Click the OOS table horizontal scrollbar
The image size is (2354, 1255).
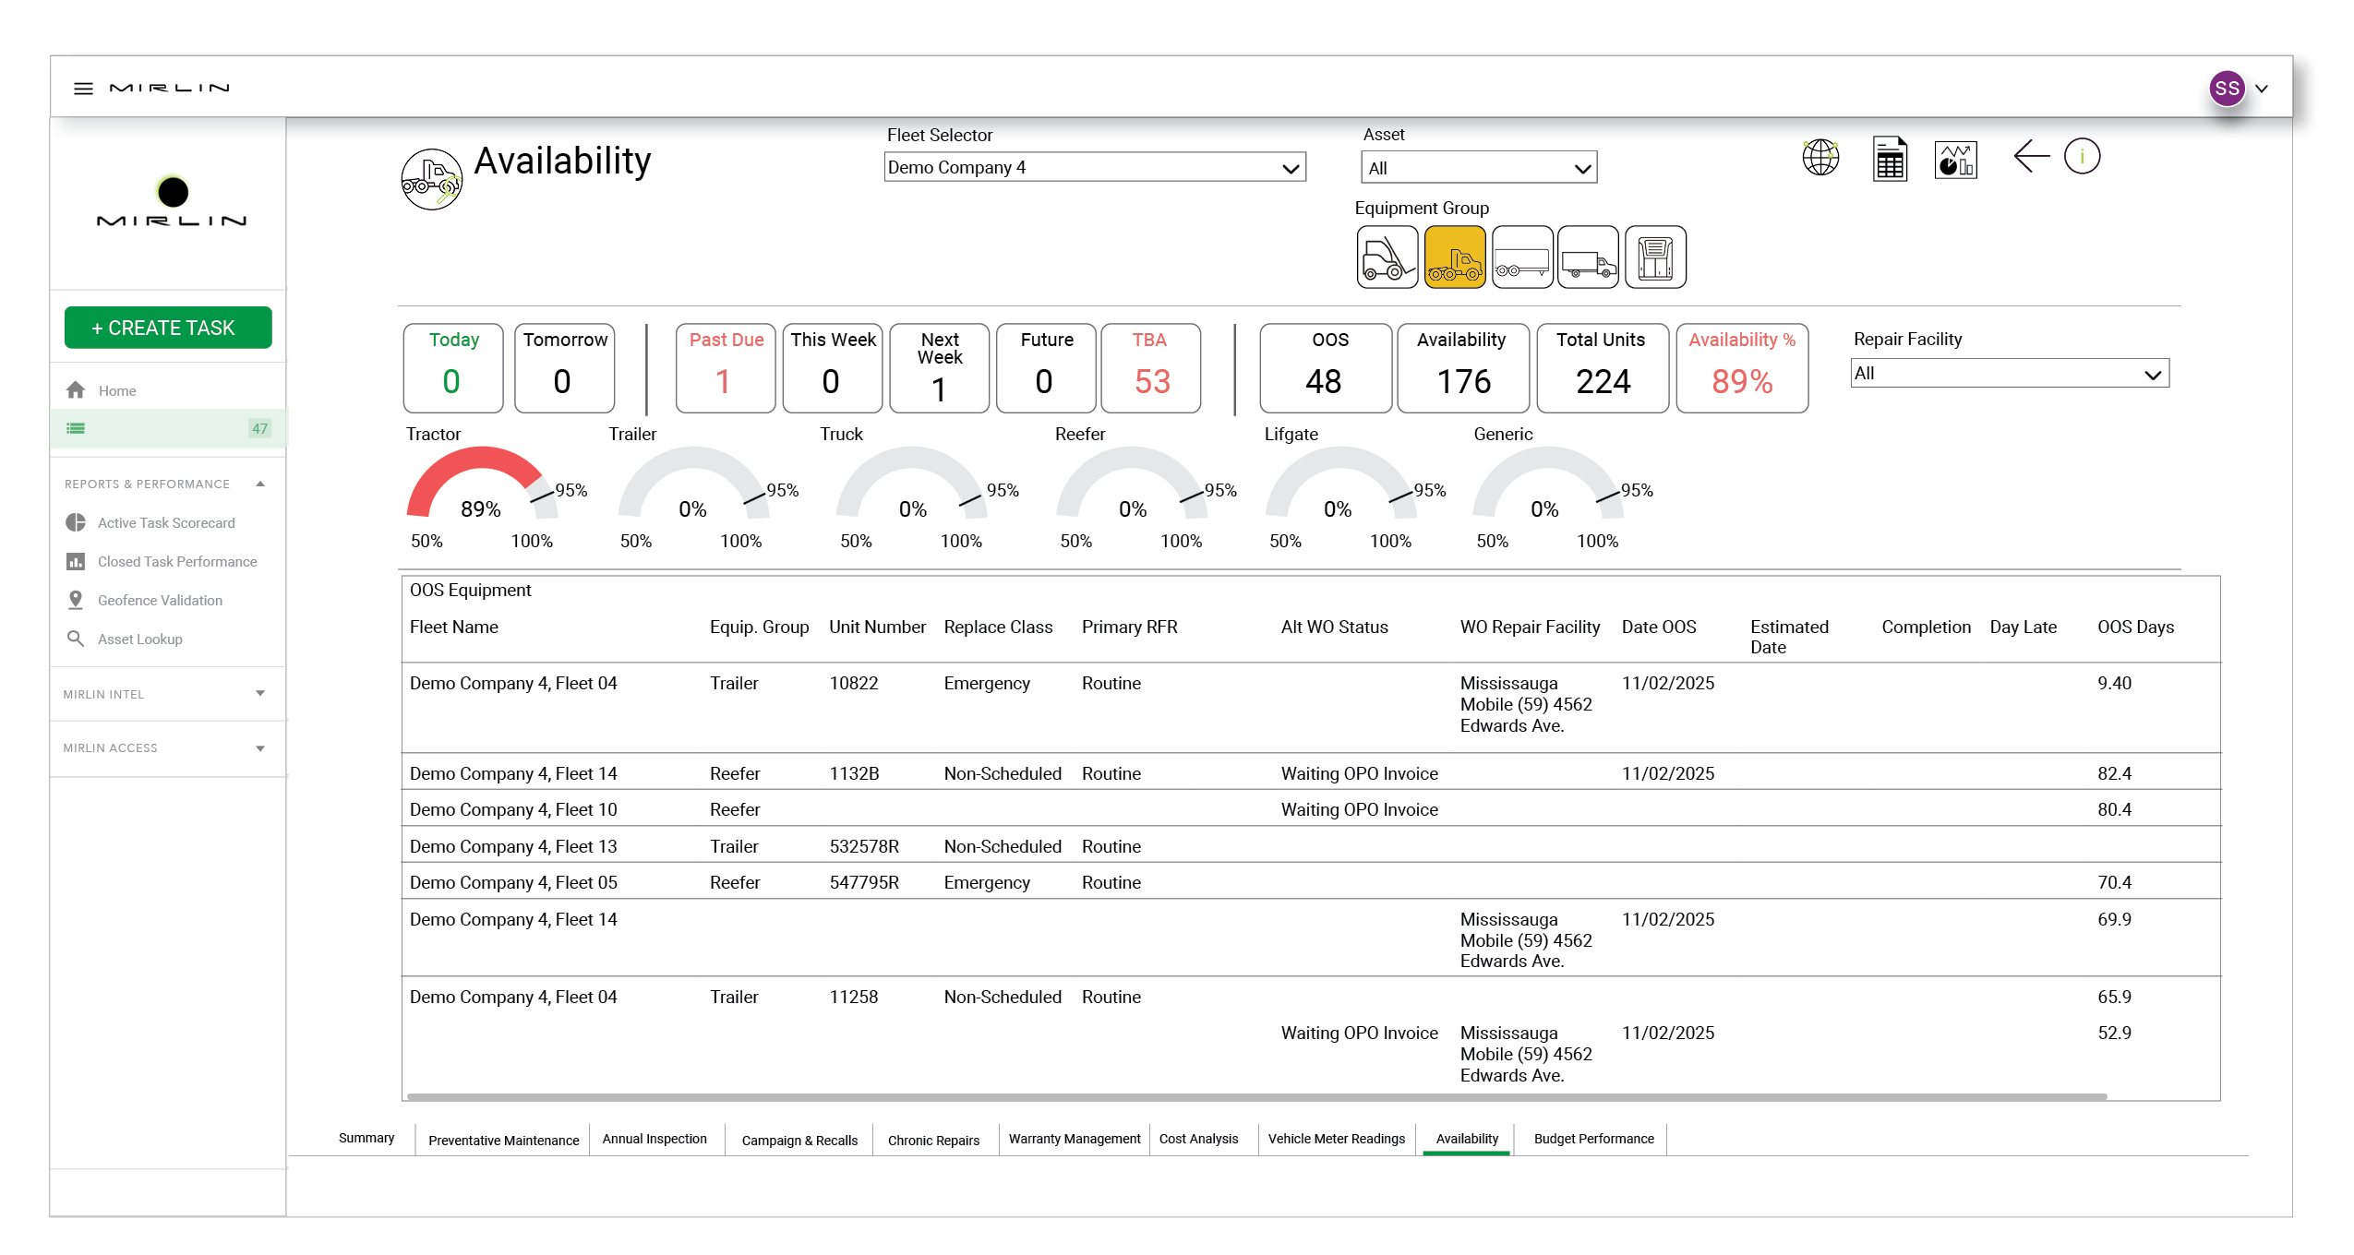(x=1255, y=1096)
